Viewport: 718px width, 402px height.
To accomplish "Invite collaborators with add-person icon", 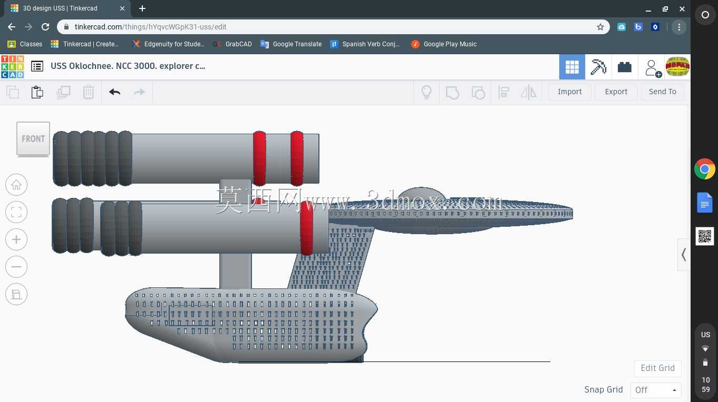I will [x=653, y=67].
